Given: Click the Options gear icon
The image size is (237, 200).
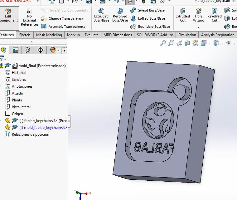Looking at the screenshot, I should point(162,2).
